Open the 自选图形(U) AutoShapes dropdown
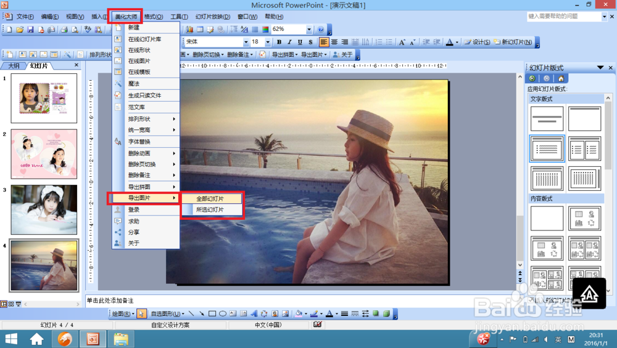This screenshot has height=348, width=617. tap(168, 314)
